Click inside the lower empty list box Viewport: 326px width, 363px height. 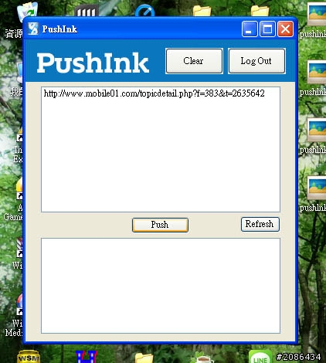(x=161, y=286)
